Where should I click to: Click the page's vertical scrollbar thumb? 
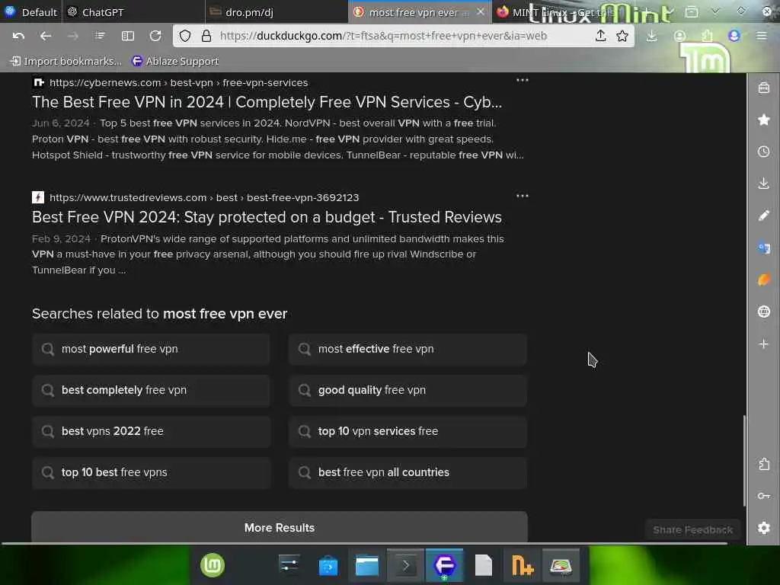pyautogui.click(x=744, y=461)
